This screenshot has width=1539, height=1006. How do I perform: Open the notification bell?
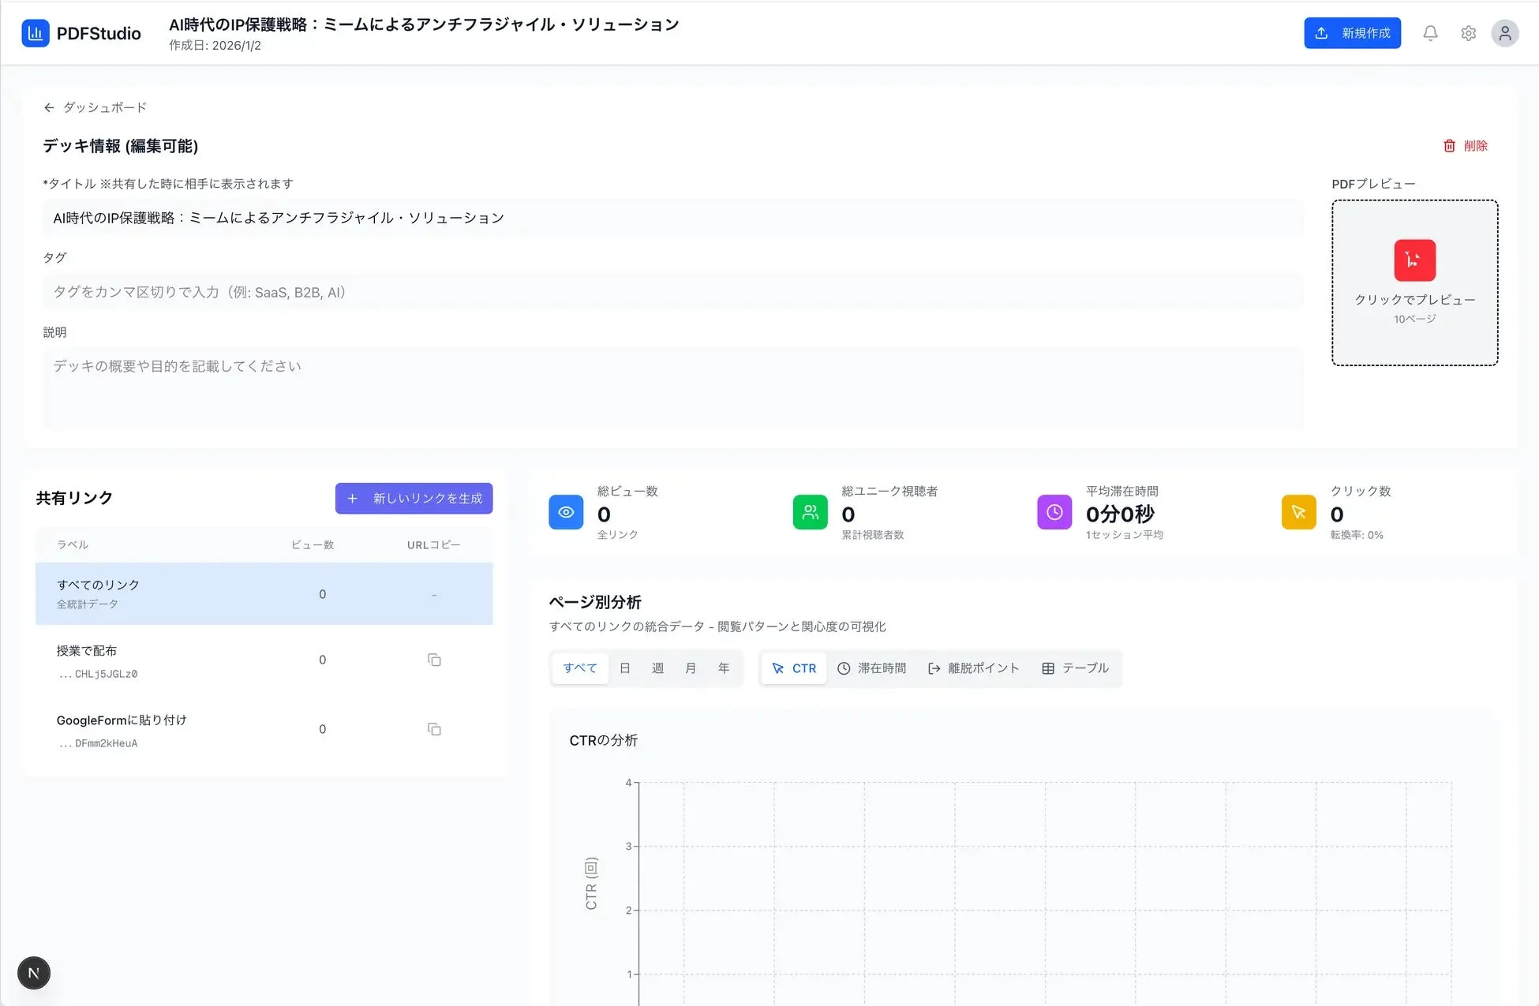click(x=1430, y=32)
